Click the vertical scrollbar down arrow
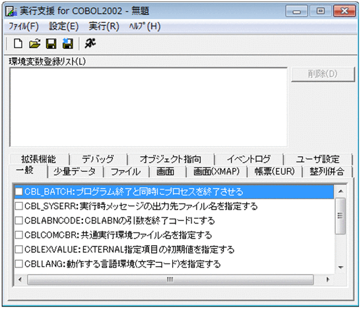Viewport: 361px width, 309px height. coord(341,267)
